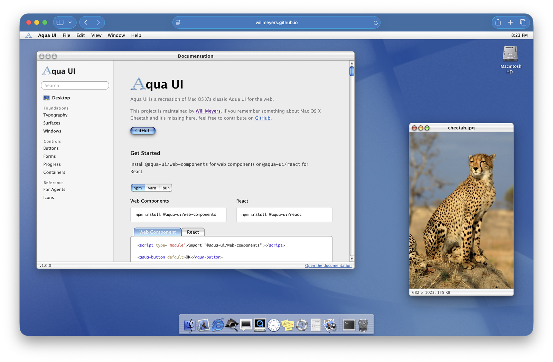Viewport: 553px width, 362px height.
Task: Open the Buttons page in sidebar
Action: [51, 148]
